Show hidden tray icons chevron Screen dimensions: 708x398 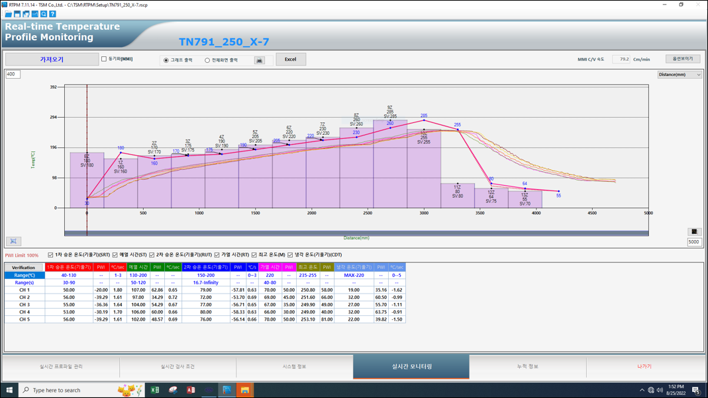coord(642,390)
